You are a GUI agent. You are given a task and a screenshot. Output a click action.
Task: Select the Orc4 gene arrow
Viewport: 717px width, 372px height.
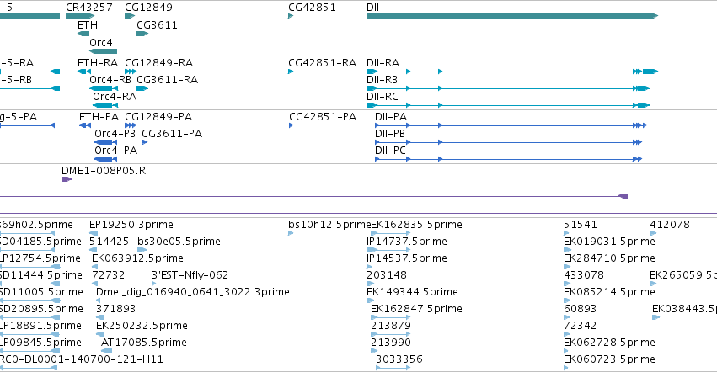coord(104,51)
